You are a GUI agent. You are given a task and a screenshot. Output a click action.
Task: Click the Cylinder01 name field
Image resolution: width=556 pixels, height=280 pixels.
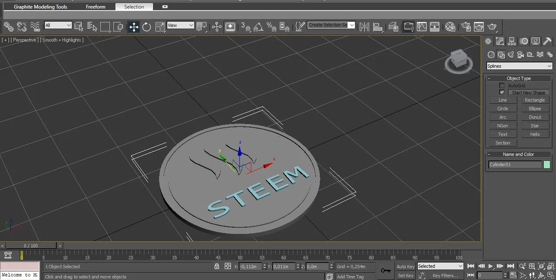point(515,165)
